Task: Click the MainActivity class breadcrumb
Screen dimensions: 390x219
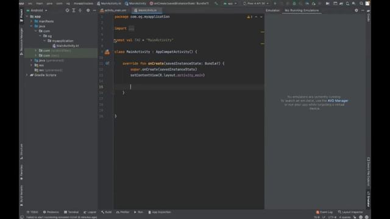Action: (135, 4)
